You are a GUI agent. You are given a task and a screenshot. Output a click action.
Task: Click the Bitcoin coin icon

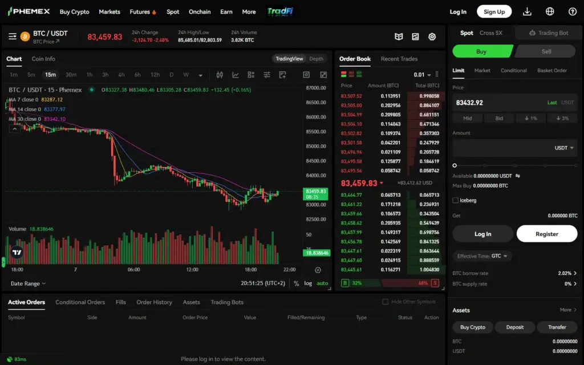25,36
